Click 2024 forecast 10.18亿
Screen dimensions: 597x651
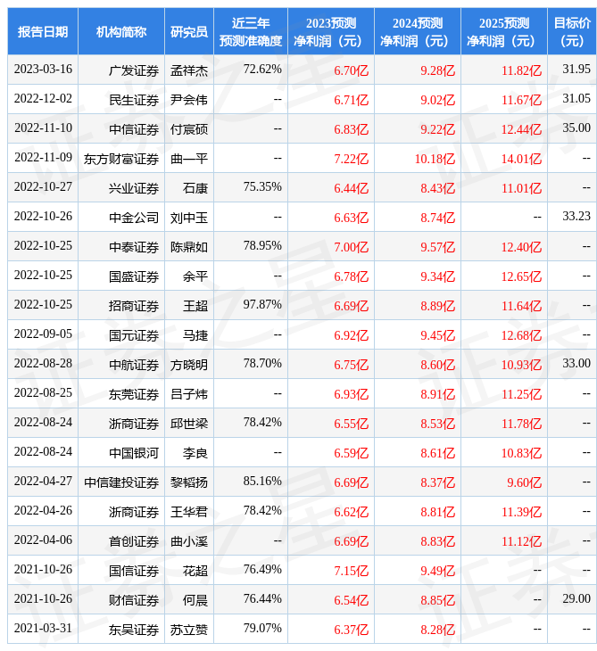tap(435, 159)
